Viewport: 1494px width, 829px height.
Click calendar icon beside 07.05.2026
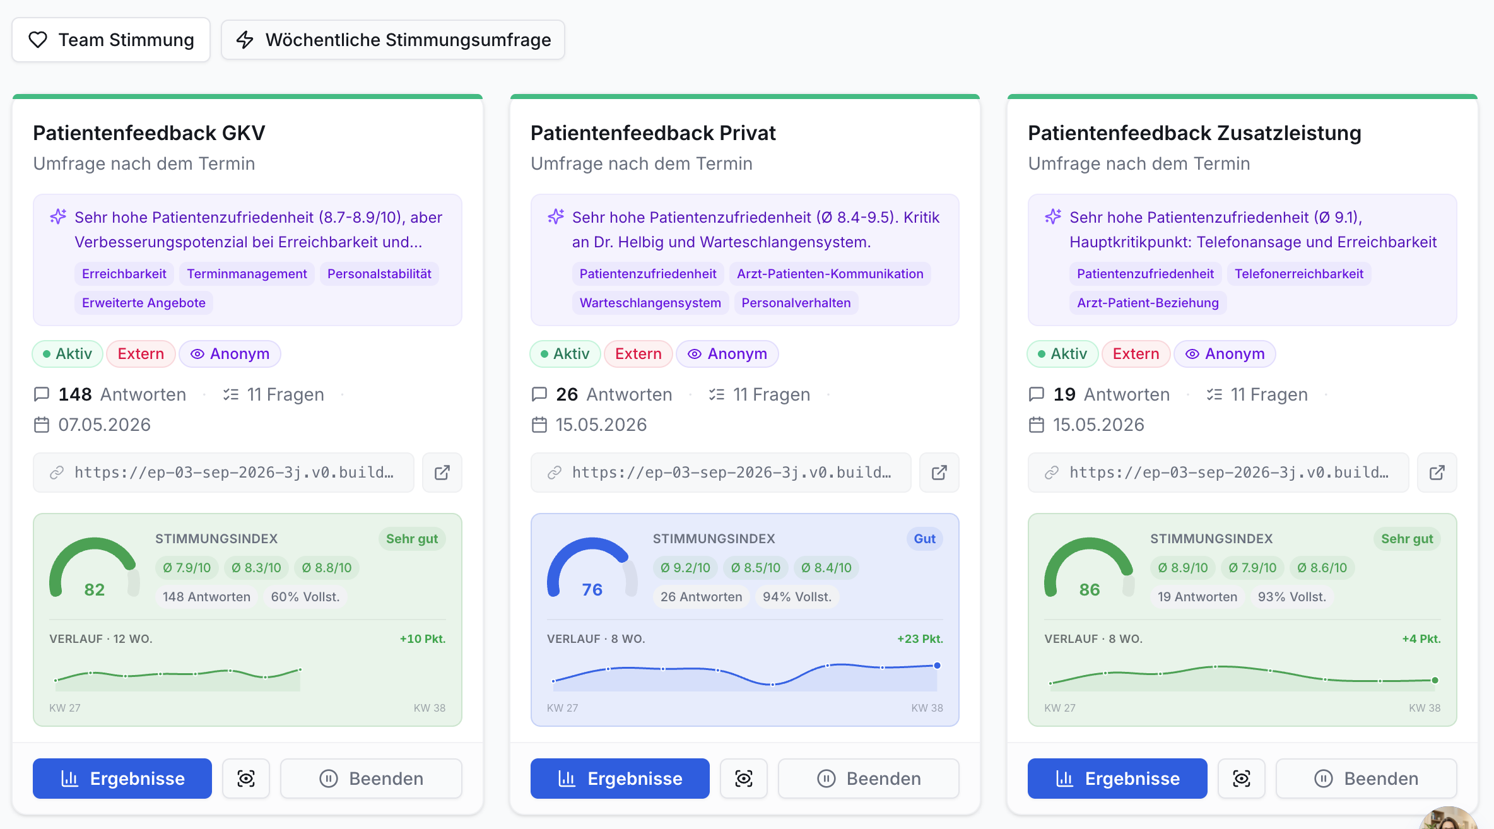(x=42, y=425)
